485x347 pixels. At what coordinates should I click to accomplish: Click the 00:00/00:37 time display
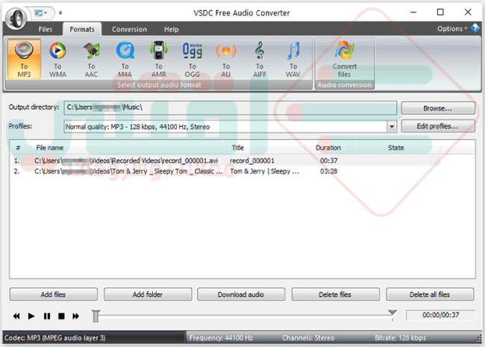(440, 315)
